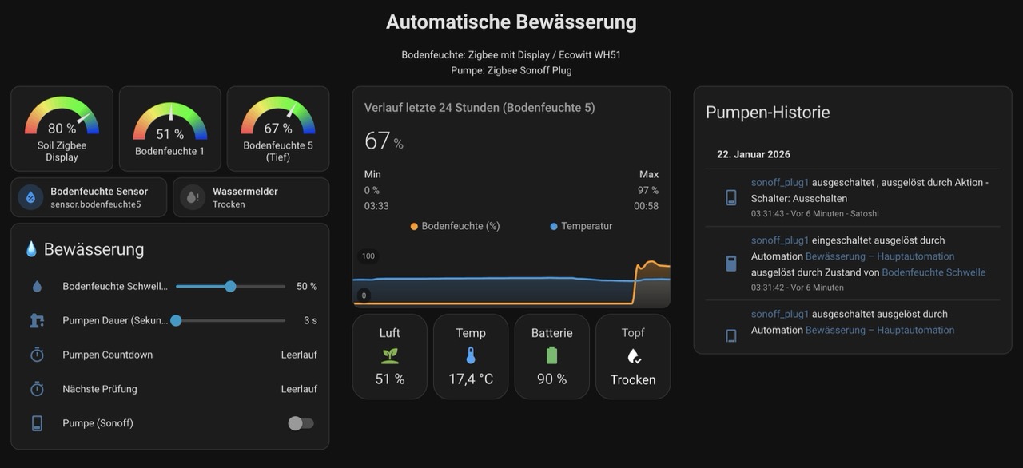Click the Pumpen Countdown timer icon

click(37, 355)
